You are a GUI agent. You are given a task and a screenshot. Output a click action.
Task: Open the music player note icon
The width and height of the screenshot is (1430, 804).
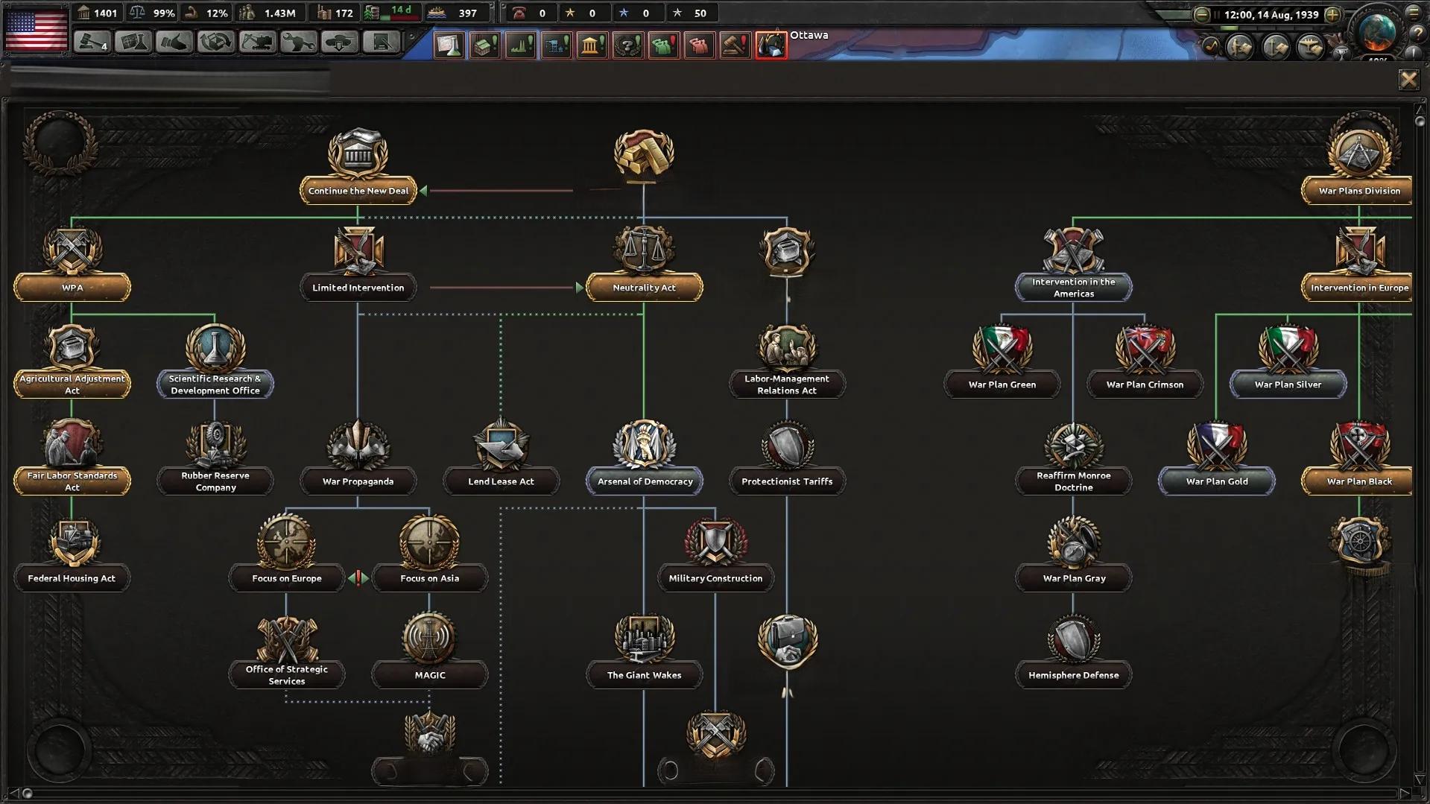click(1211, 46)
